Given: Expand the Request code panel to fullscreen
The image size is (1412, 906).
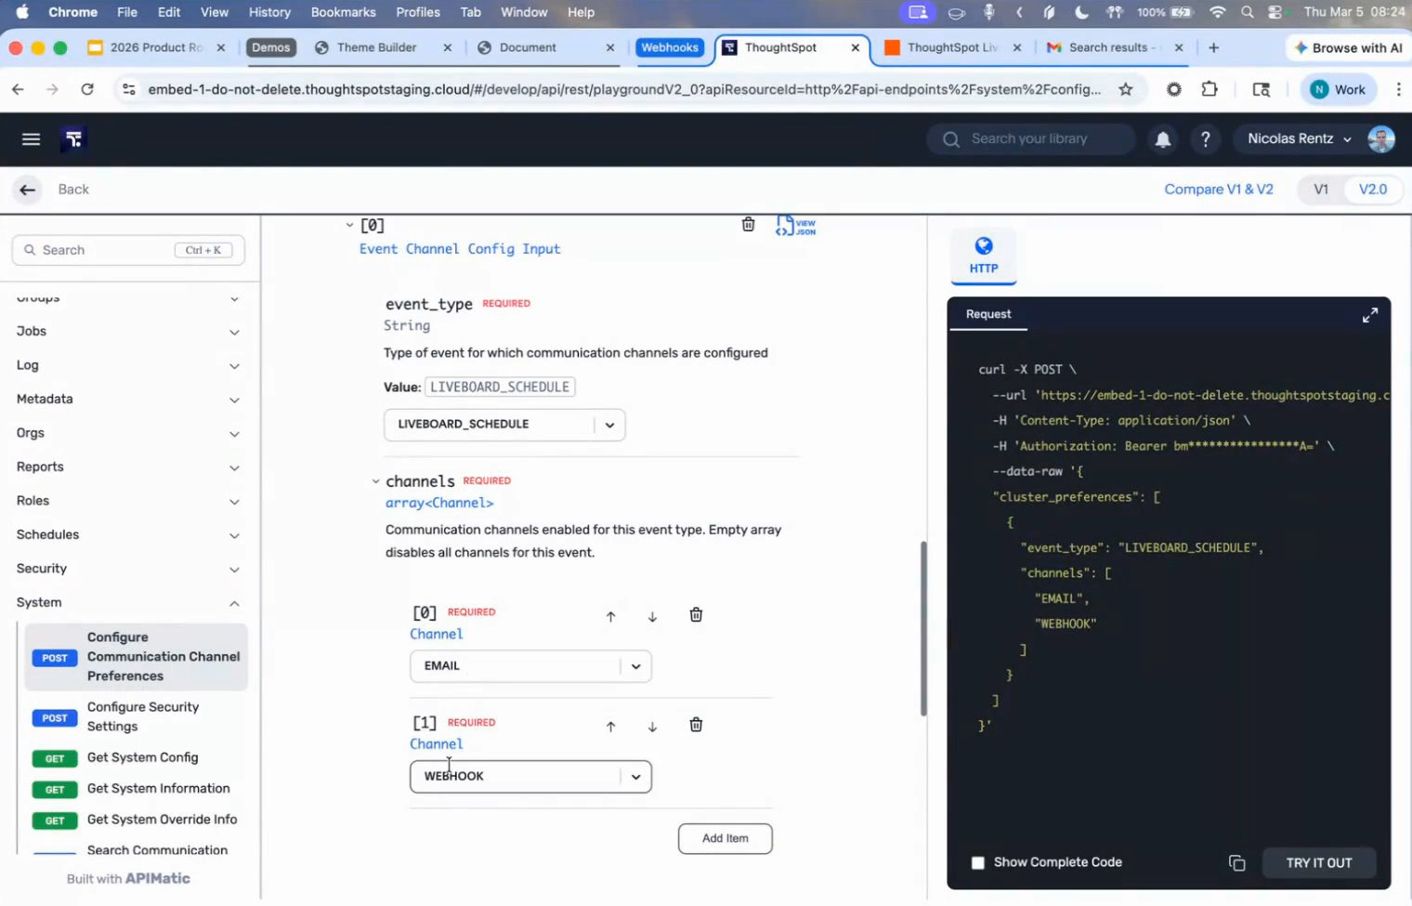Looking at the screenshot, I should click(1369, 316).
